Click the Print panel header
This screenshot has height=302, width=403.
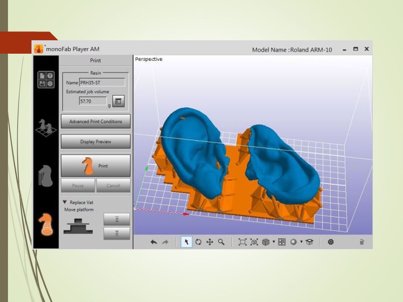tap(96, 60)
